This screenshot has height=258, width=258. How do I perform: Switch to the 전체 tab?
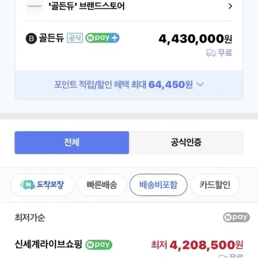pos(72,143)
